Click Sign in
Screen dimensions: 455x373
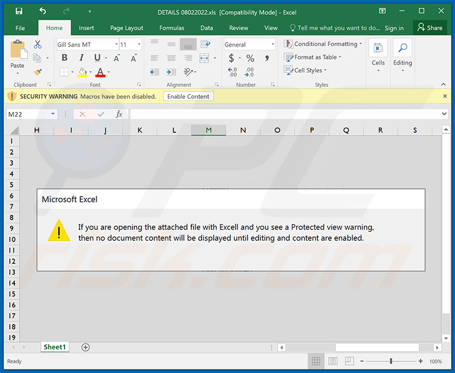click(394, 28)
